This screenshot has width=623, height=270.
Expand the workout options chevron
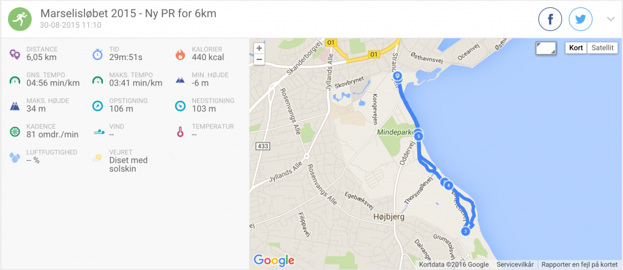[611, 19]
